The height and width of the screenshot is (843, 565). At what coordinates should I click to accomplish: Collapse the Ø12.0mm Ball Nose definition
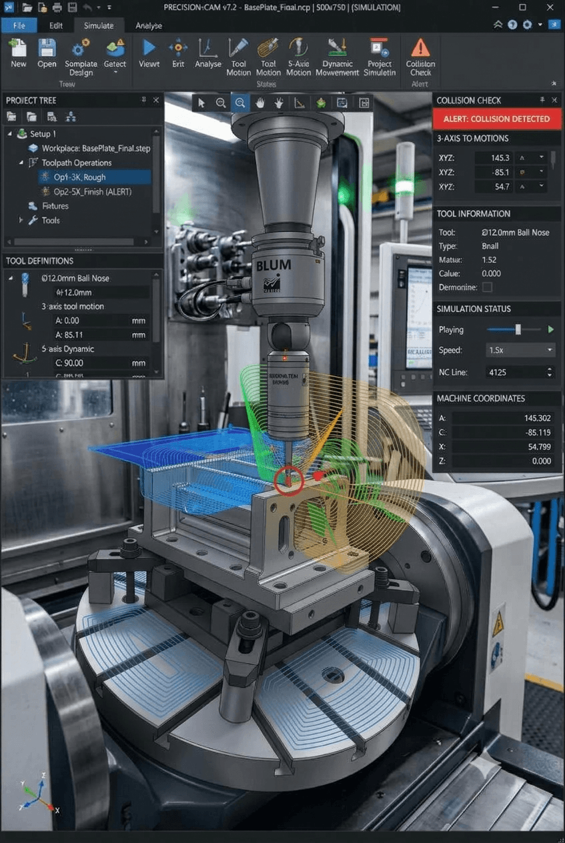coord(10,278)
